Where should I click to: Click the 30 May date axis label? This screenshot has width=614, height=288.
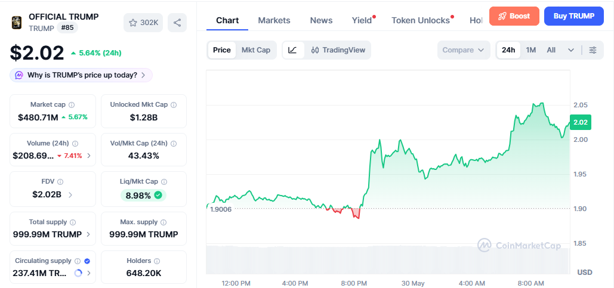412,283
